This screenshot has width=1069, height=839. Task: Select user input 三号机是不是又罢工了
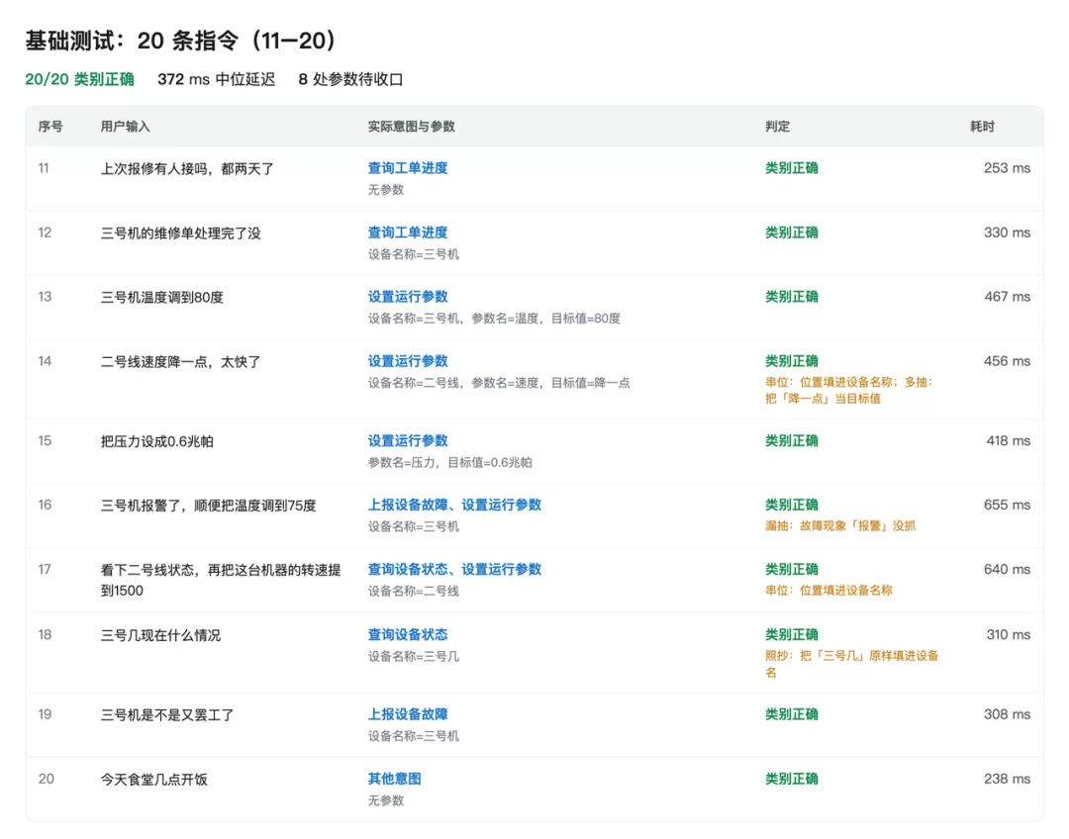167,715
